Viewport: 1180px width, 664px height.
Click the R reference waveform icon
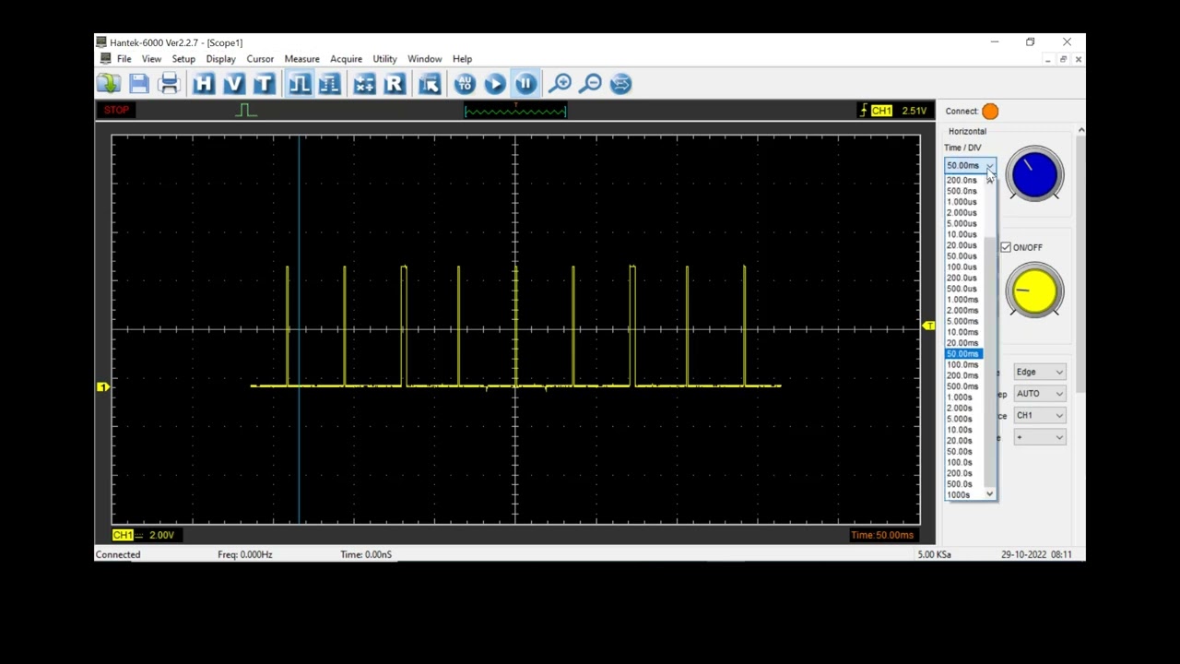pos(395,84)
